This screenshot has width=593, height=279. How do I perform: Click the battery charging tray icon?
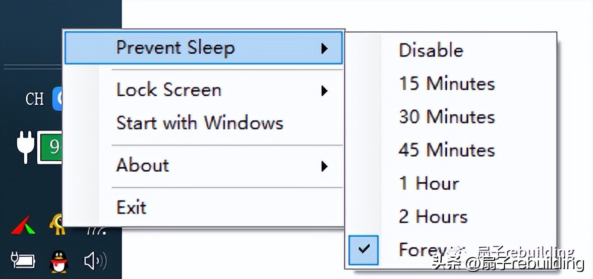[23, 260]
